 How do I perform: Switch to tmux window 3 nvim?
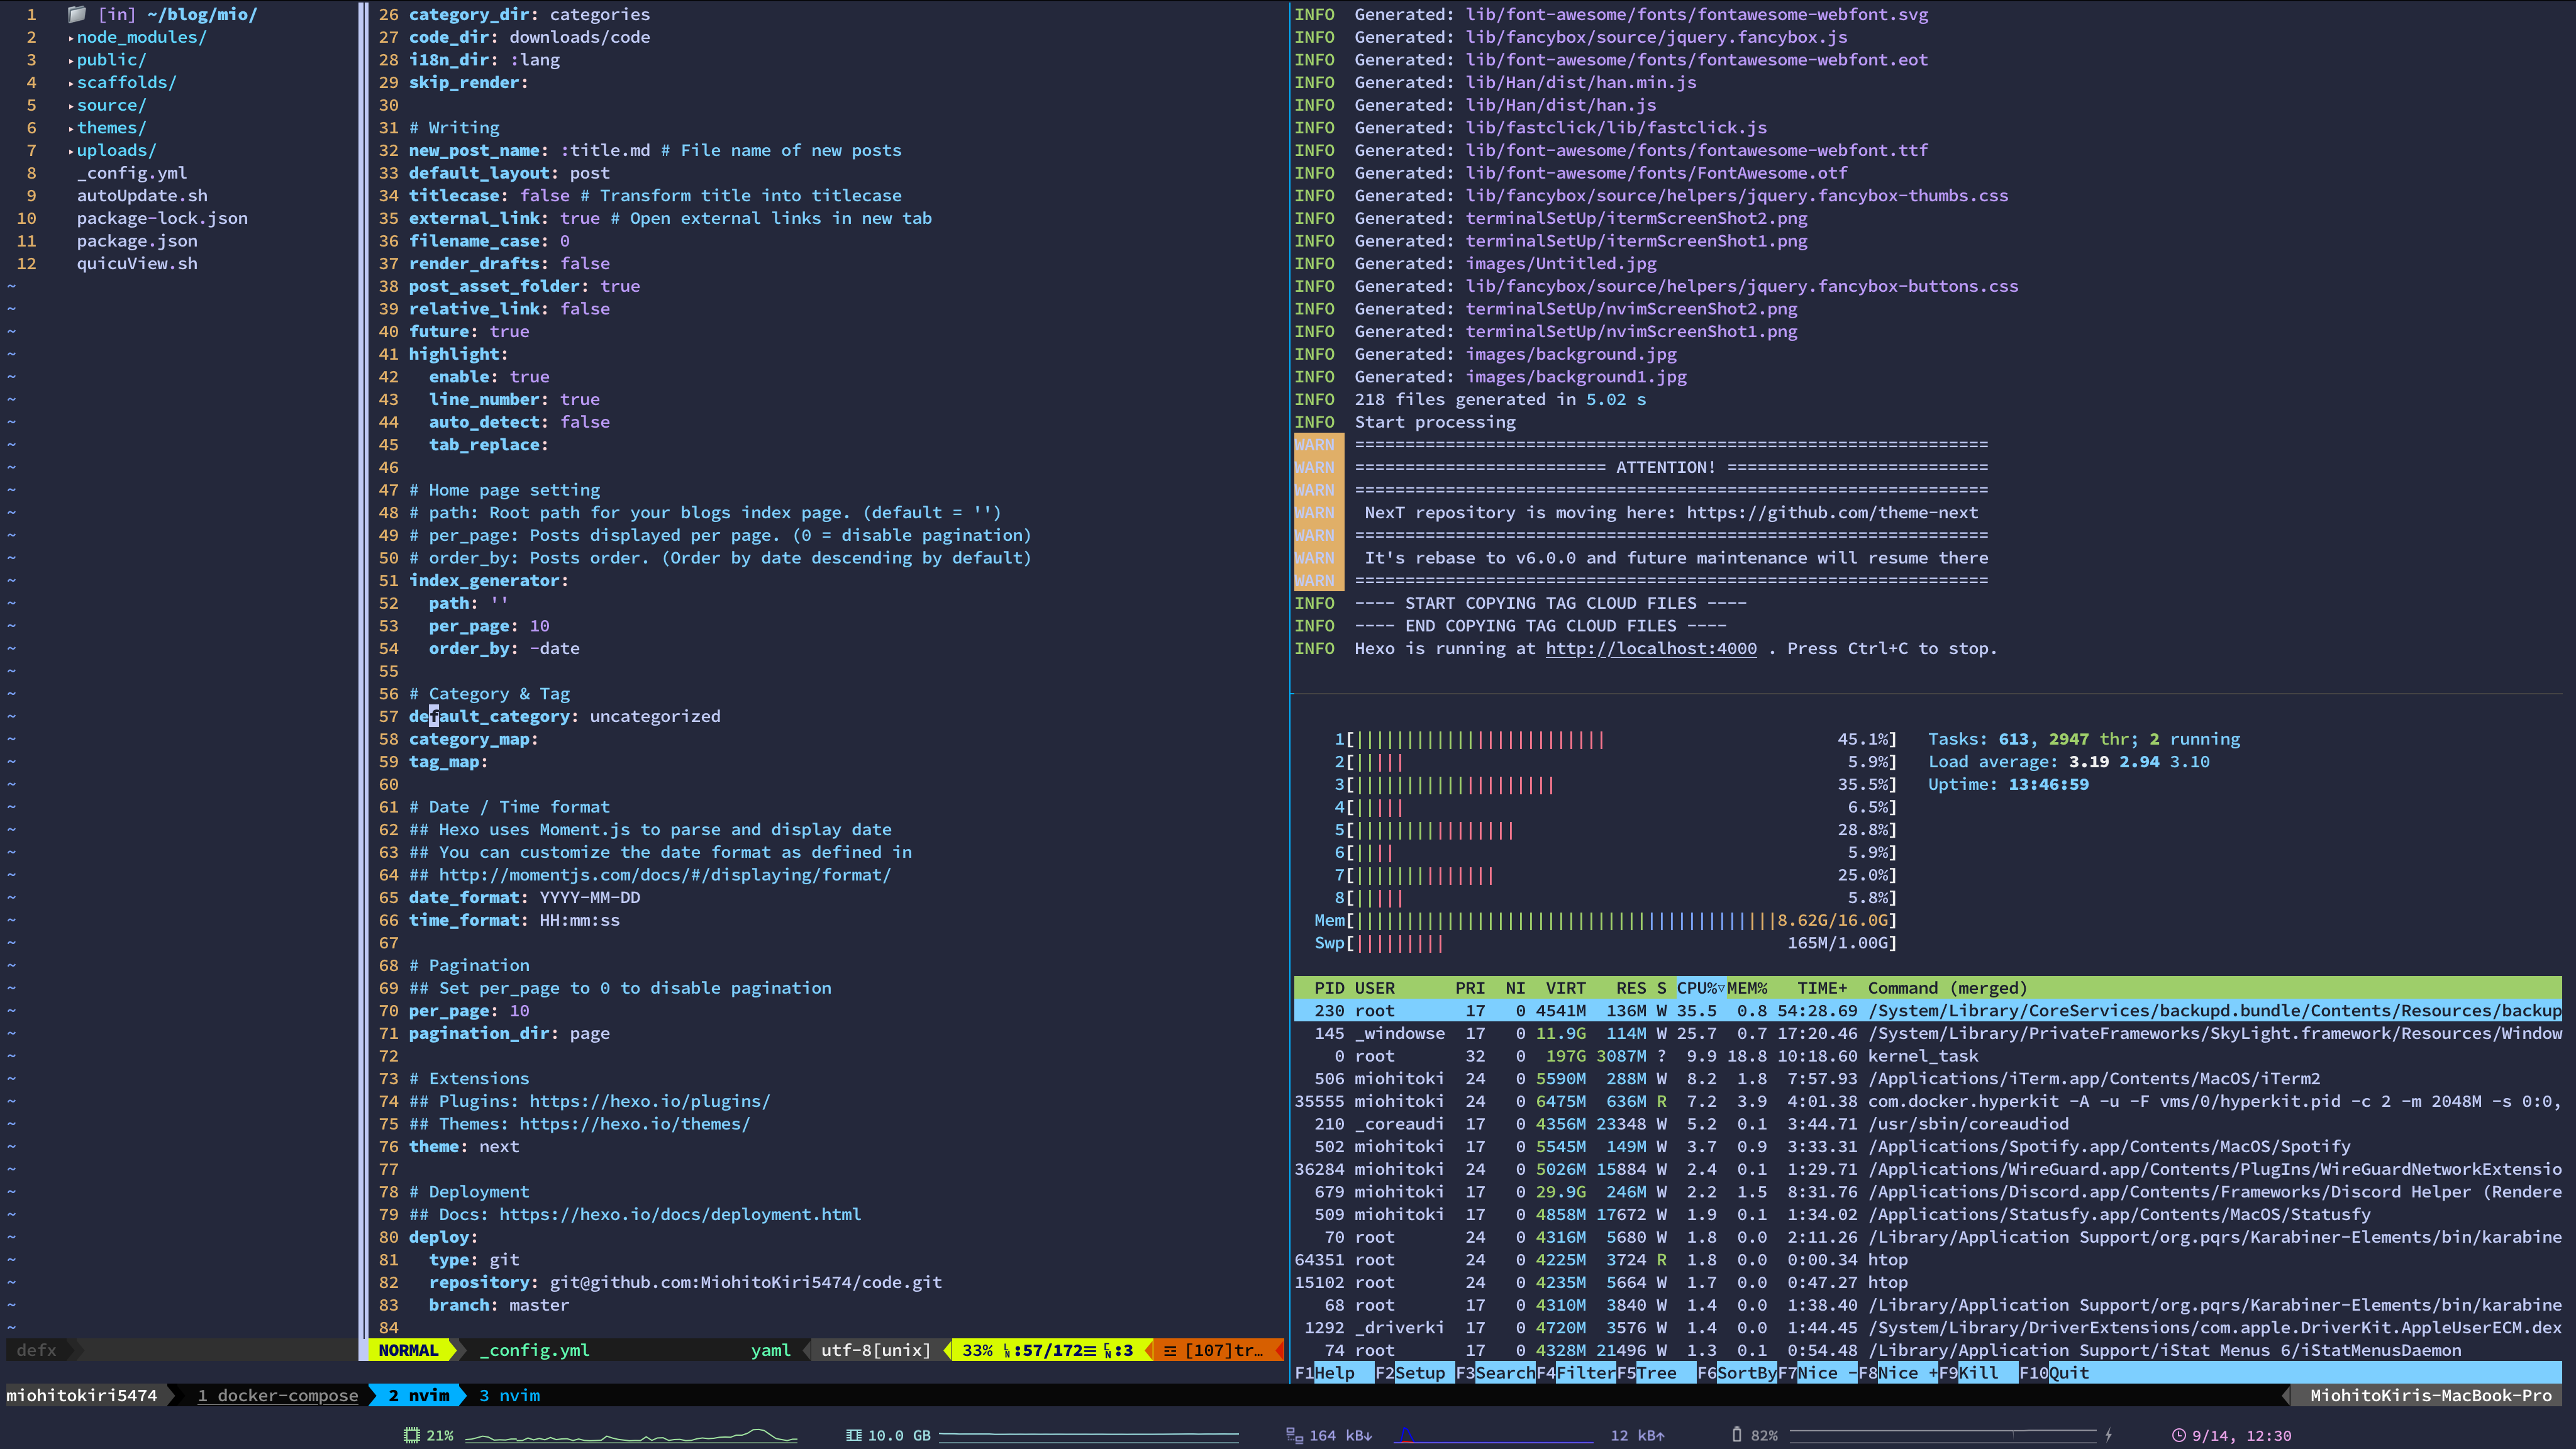tap(509, 1395)
